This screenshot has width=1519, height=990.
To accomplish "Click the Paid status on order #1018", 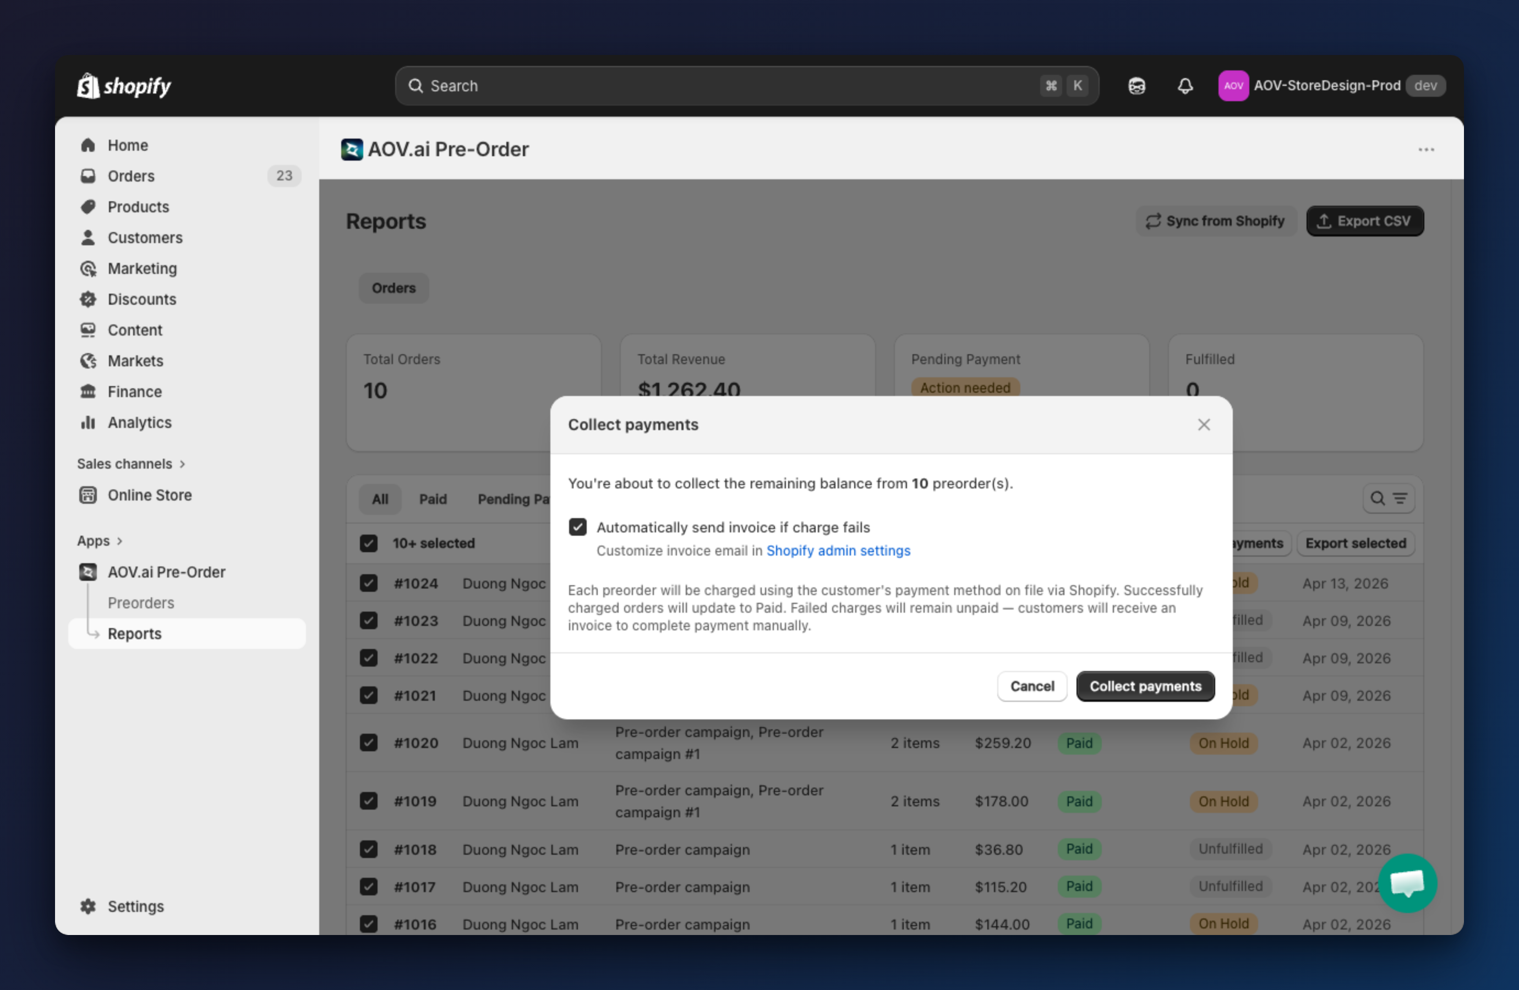I will (x=1079, y=849).
